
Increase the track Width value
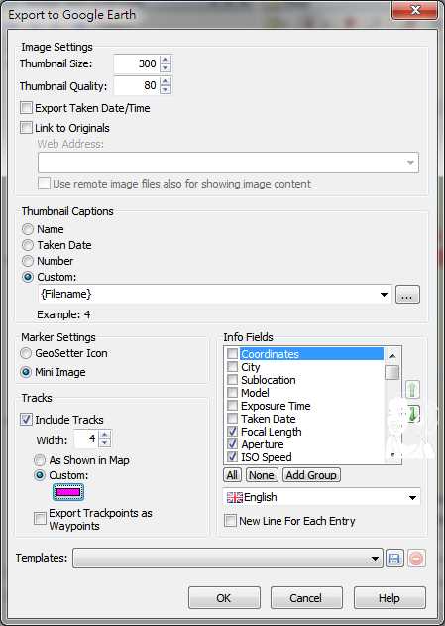coord(105,435)
